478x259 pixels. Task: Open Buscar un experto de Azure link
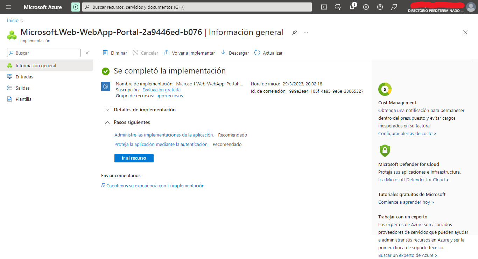coord(408,255)
